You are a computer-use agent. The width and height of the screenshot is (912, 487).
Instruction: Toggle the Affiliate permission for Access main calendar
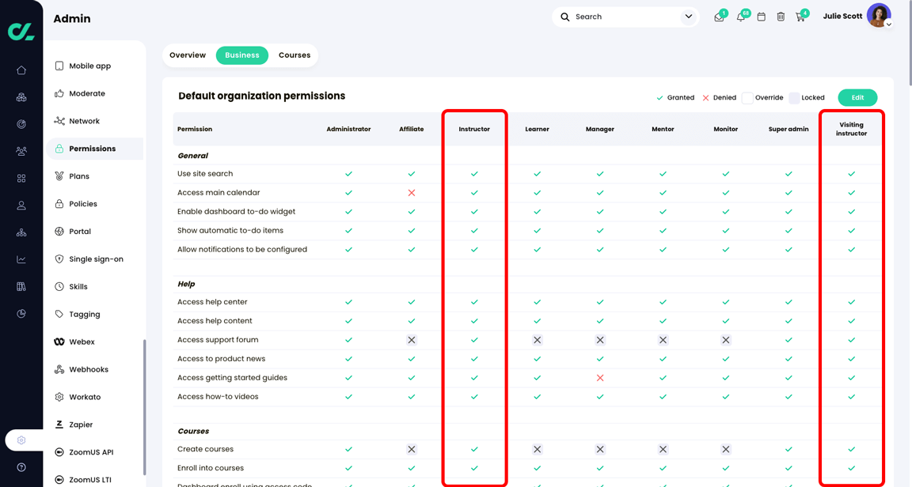click(x=411, y=192)
